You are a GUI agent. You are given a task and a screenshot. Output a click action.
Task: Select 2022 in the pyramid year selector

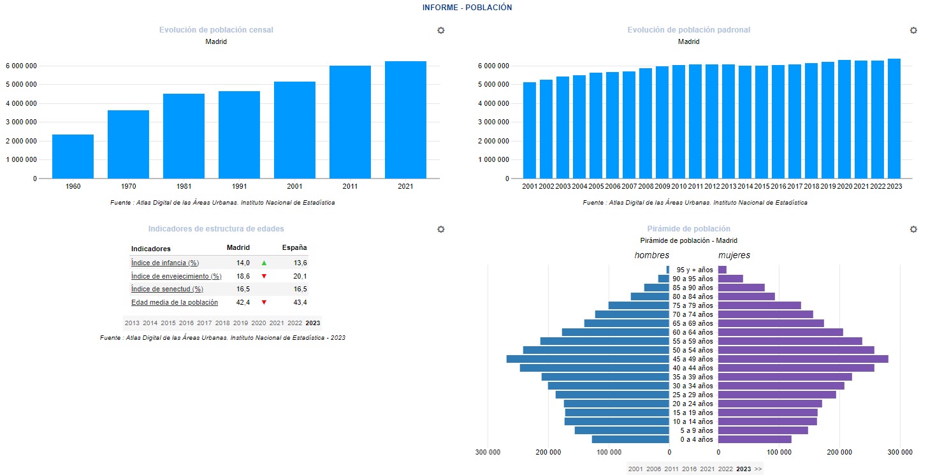pyautogui.click(x=725, y=469)
